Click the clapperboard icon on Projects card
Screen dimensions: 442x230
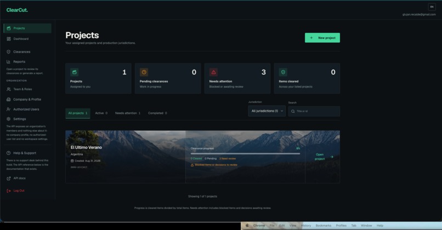point(75,72)
